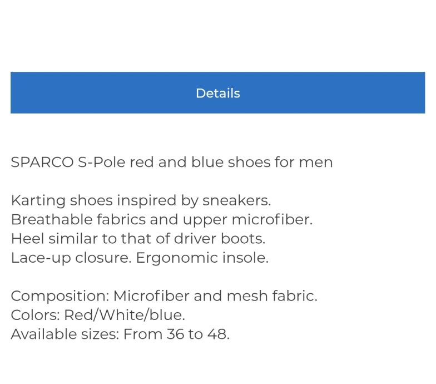Image resolution: width=436 pixels, height=384 pixels.
Task: Click the 'Available sizes:' label
Action: coord(65,334)
